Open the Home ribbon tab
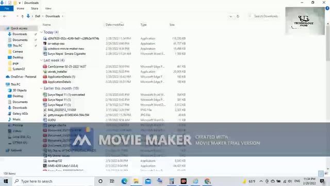Screen dimensions: 330x186 point(21,8)
